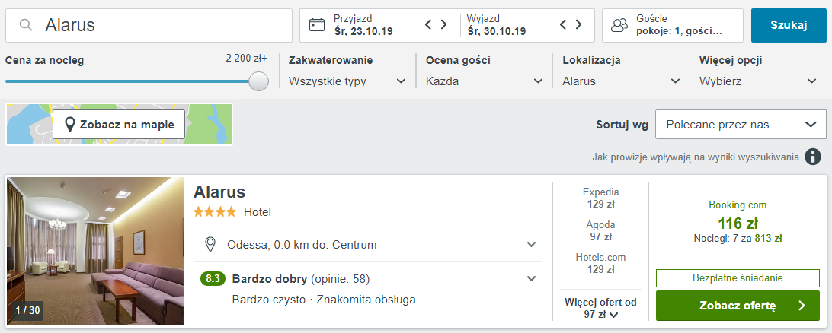The width and height of the screenshot is (832, 333).
Task: Click the search magnifier icon
Action: 26,25
